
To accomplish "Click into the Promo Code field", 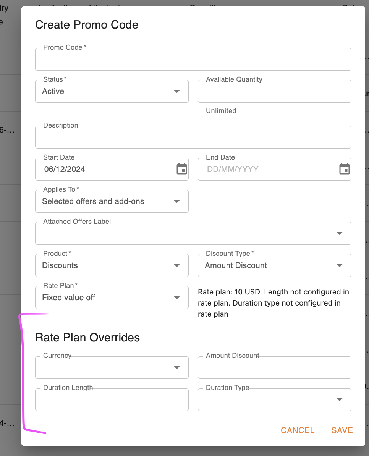I will coord(193,59).
